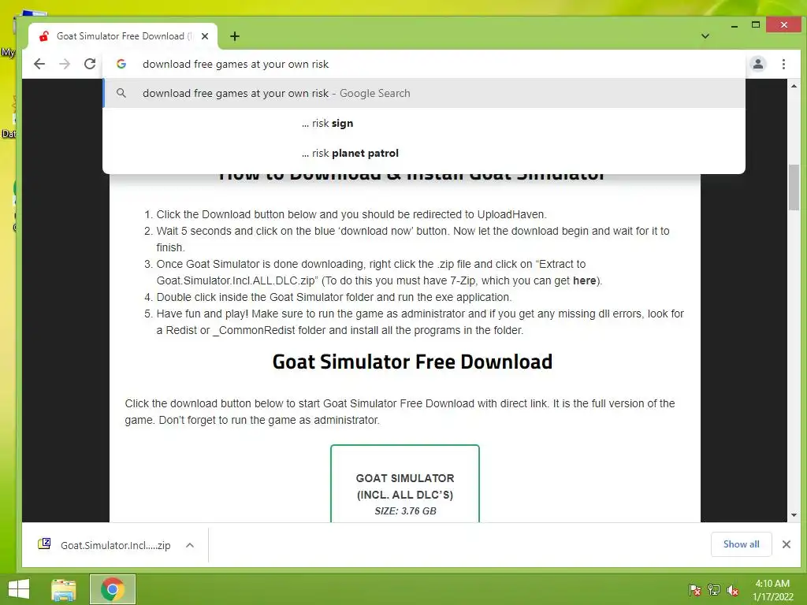Select the 'risk sign' suggestion

pos(424,123)
